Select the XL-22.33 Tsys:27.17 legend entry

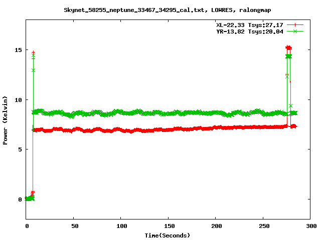click(250, 25)
